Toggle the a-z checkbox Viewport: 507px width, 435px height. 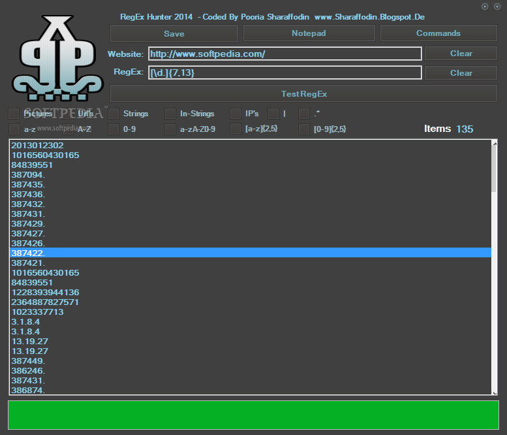[x=14, y=129]
